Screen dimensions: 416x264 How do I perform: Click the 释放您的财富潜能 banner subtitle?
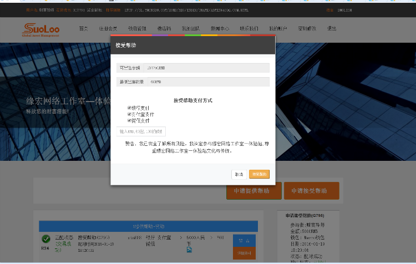[x=47, y=111]
